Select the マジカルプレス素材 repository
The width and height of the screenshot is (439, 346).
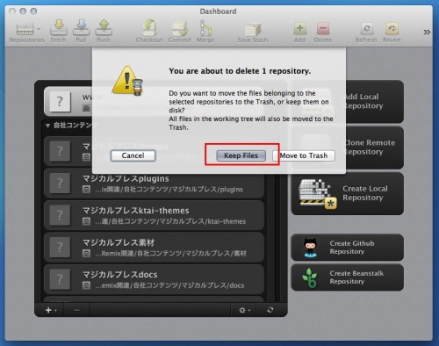pos(155,248)
